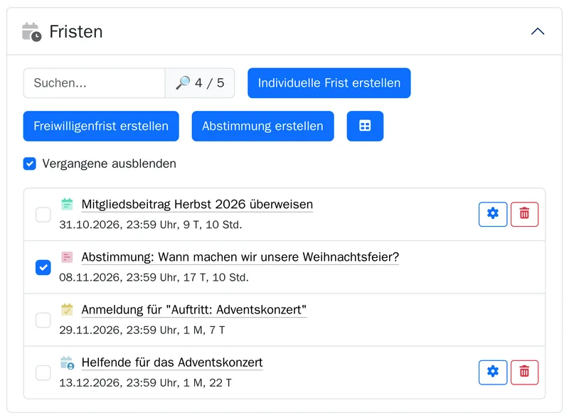Open the table grid view button
Image resolution: width=569 pixels, height=420 pixels.
(365, 126)
